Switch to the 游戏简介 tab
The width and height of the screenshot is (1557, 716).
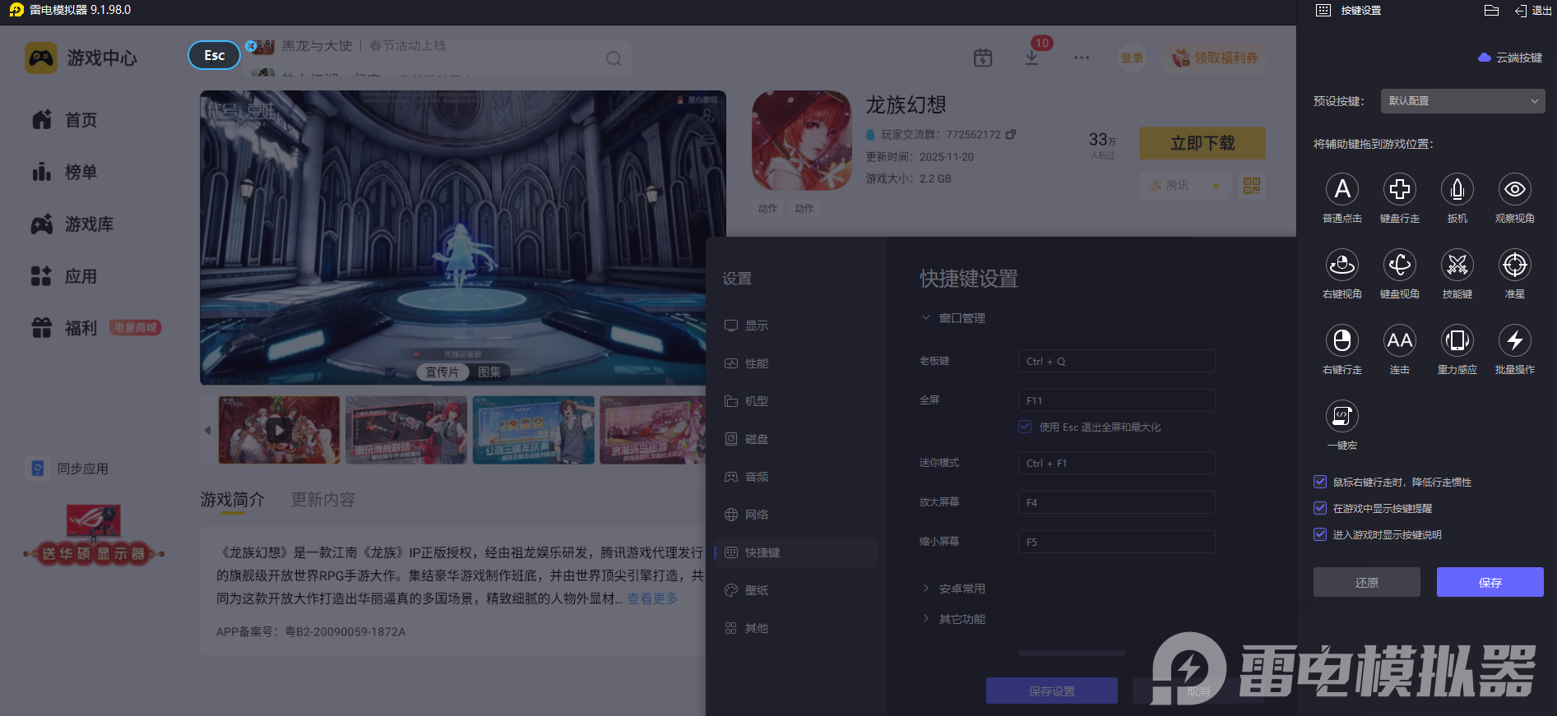233,500
